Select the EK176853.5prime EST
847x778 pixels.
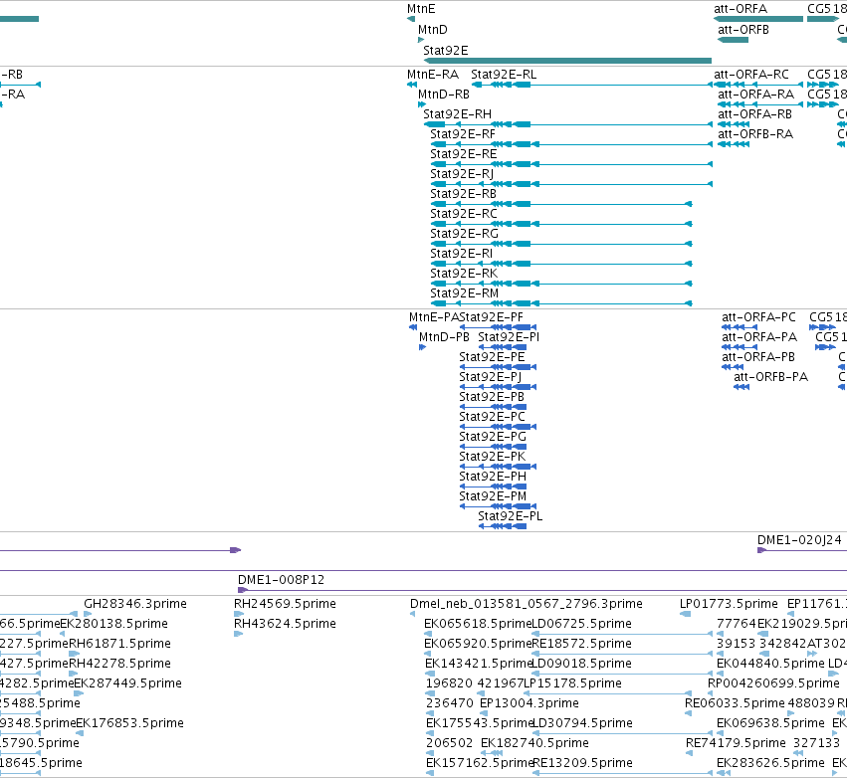tap(80, 733)
